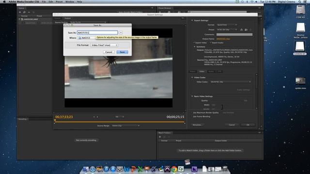Collapse Basic Video Settings section
Screen dimensions: 310x174
click(192, 96)
